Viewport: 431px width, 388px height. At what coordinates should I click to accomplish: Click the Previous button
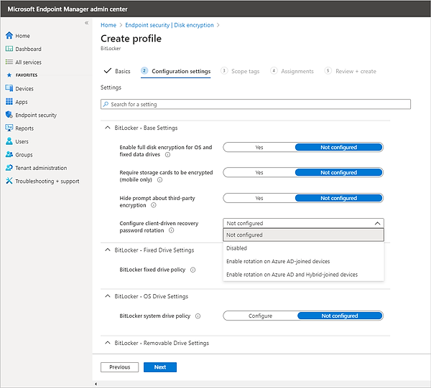tap(120, 367)
